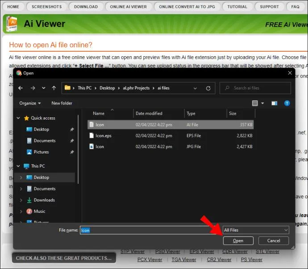Click the Cancel button

[274, 241]
